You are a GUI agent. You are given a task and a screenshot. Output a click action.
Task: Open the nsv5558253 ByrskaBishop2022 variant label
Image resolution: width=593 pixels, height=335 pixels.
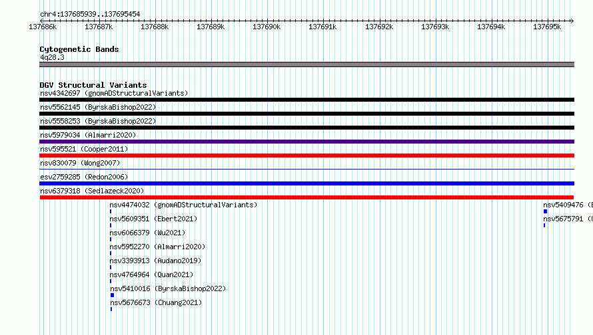(98, 121)
